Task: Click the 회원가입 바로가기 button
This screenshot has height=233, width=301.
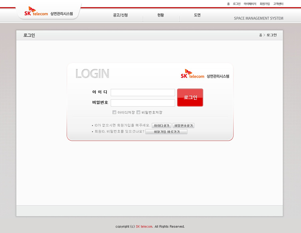Action: pyautogui.click(x=166, y=132)
